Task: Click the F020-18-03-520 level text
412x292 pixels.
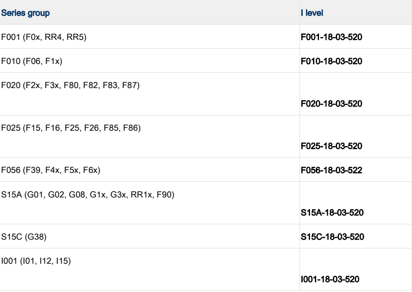Action: coord(332,104)
